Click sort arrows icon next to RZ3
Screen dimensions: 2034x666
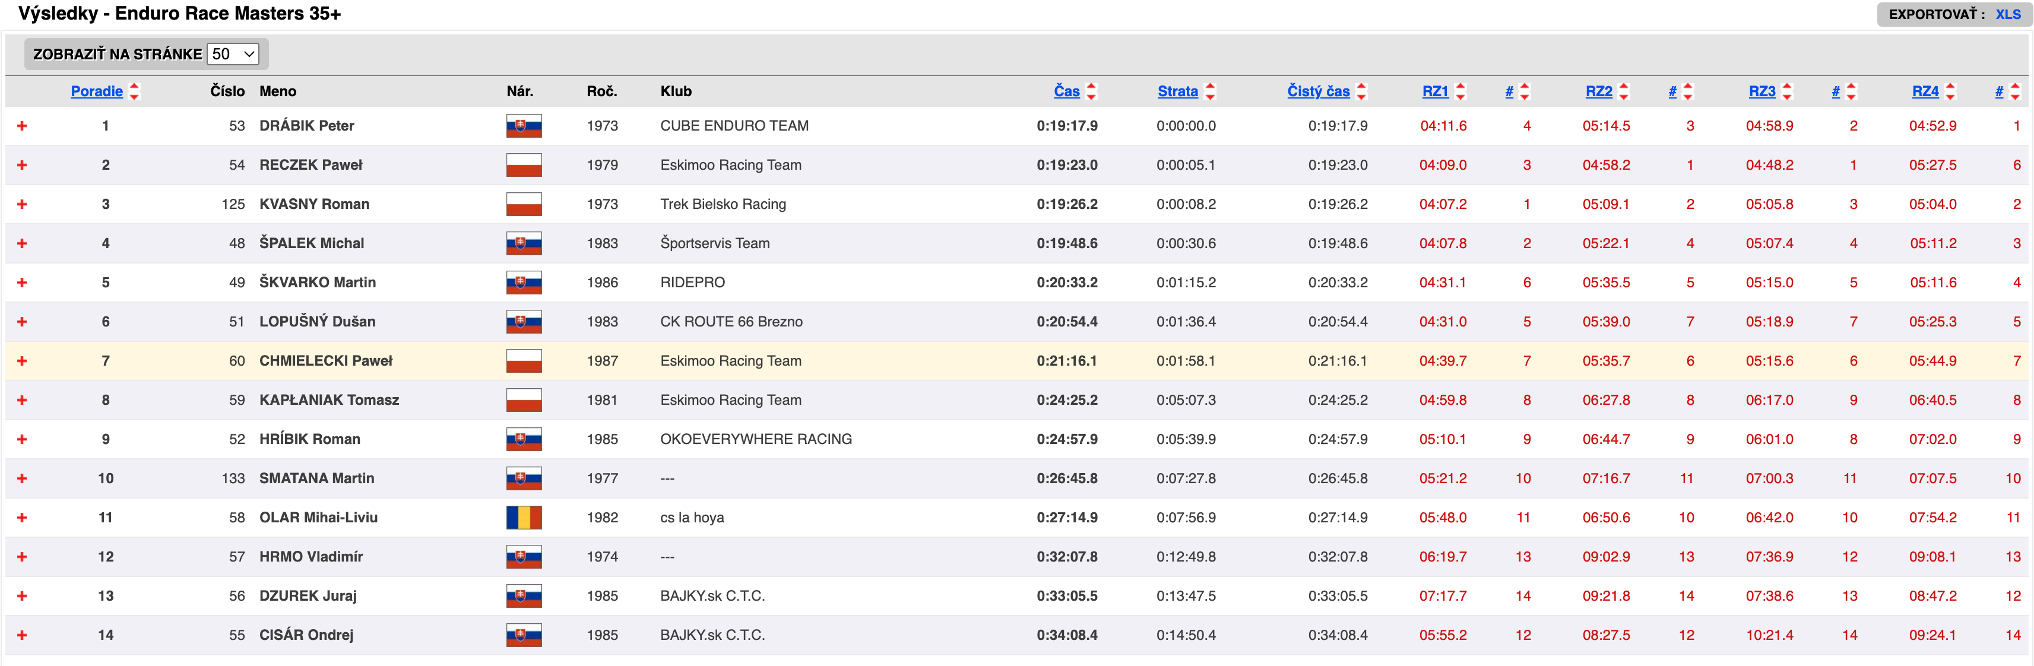point(1787,91)
